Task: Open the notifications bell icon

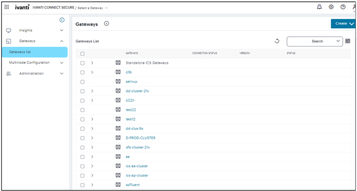Action: [319, 7]
